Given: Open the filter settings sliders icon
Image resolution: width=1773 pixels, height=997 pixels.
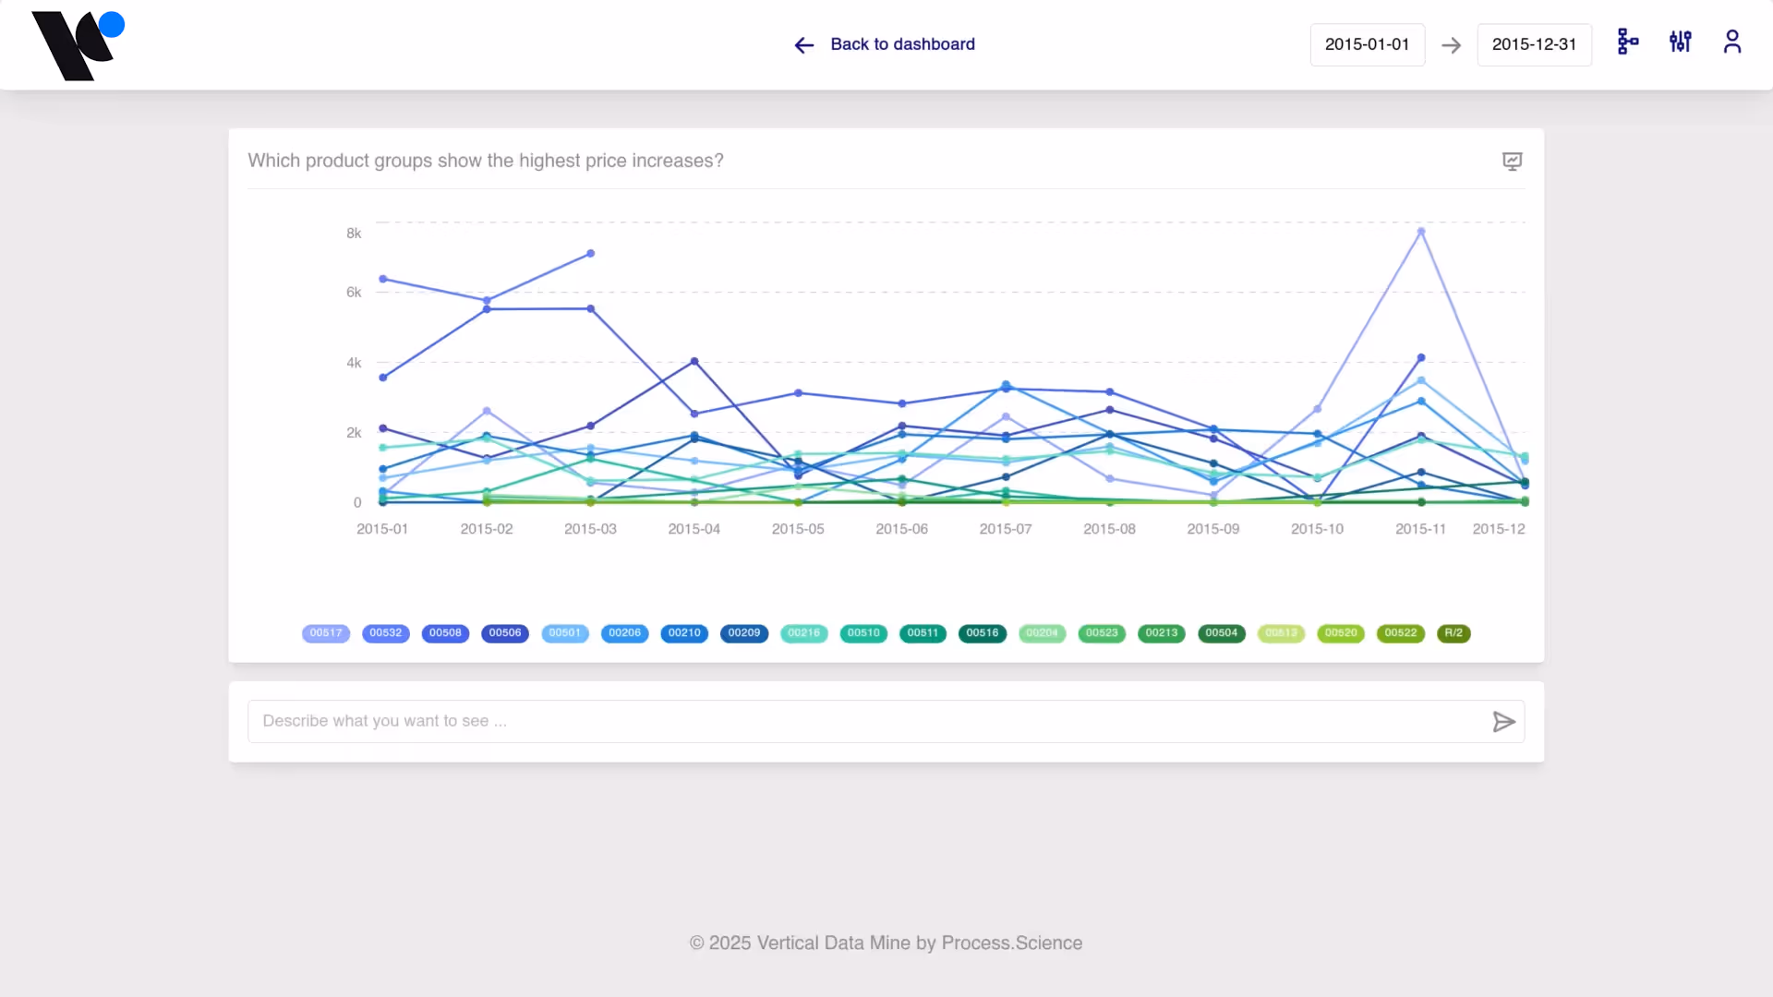Looking at the screenshot, I should [x=1681, y=42].
